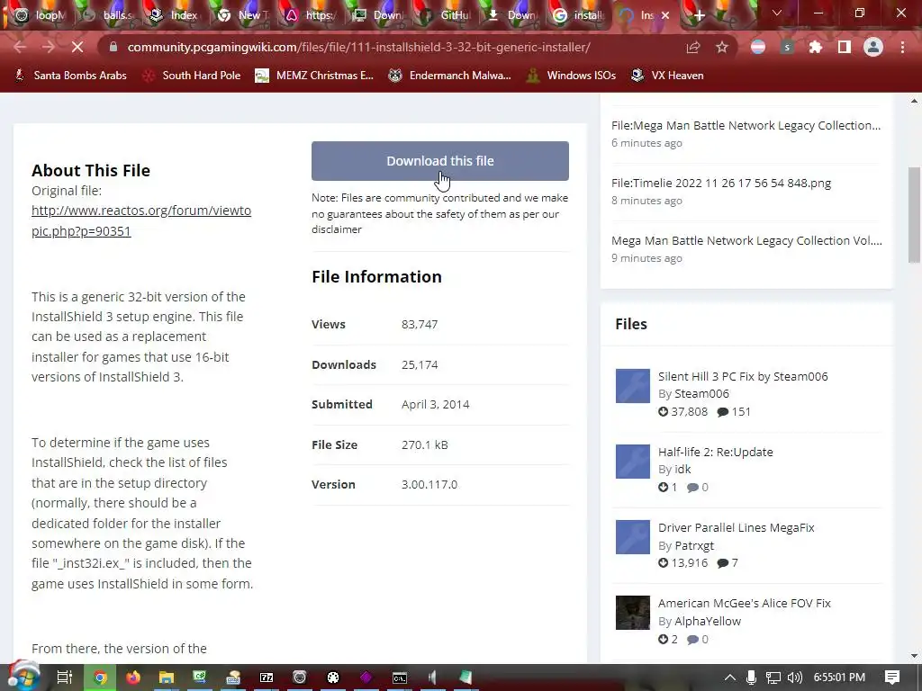Viewport: 922px width, 691px height.
Task: Visit AlphaYellow author profile
Action: [708, 621]
